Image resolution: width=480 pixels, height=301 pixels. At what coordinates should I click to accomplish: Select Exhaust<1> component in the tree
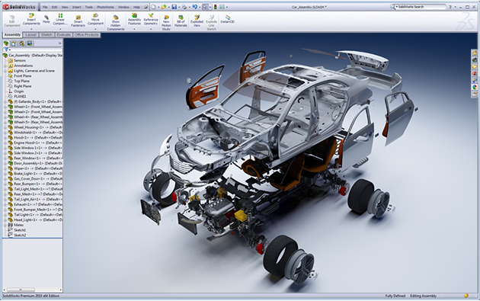(x=38, y=204)
